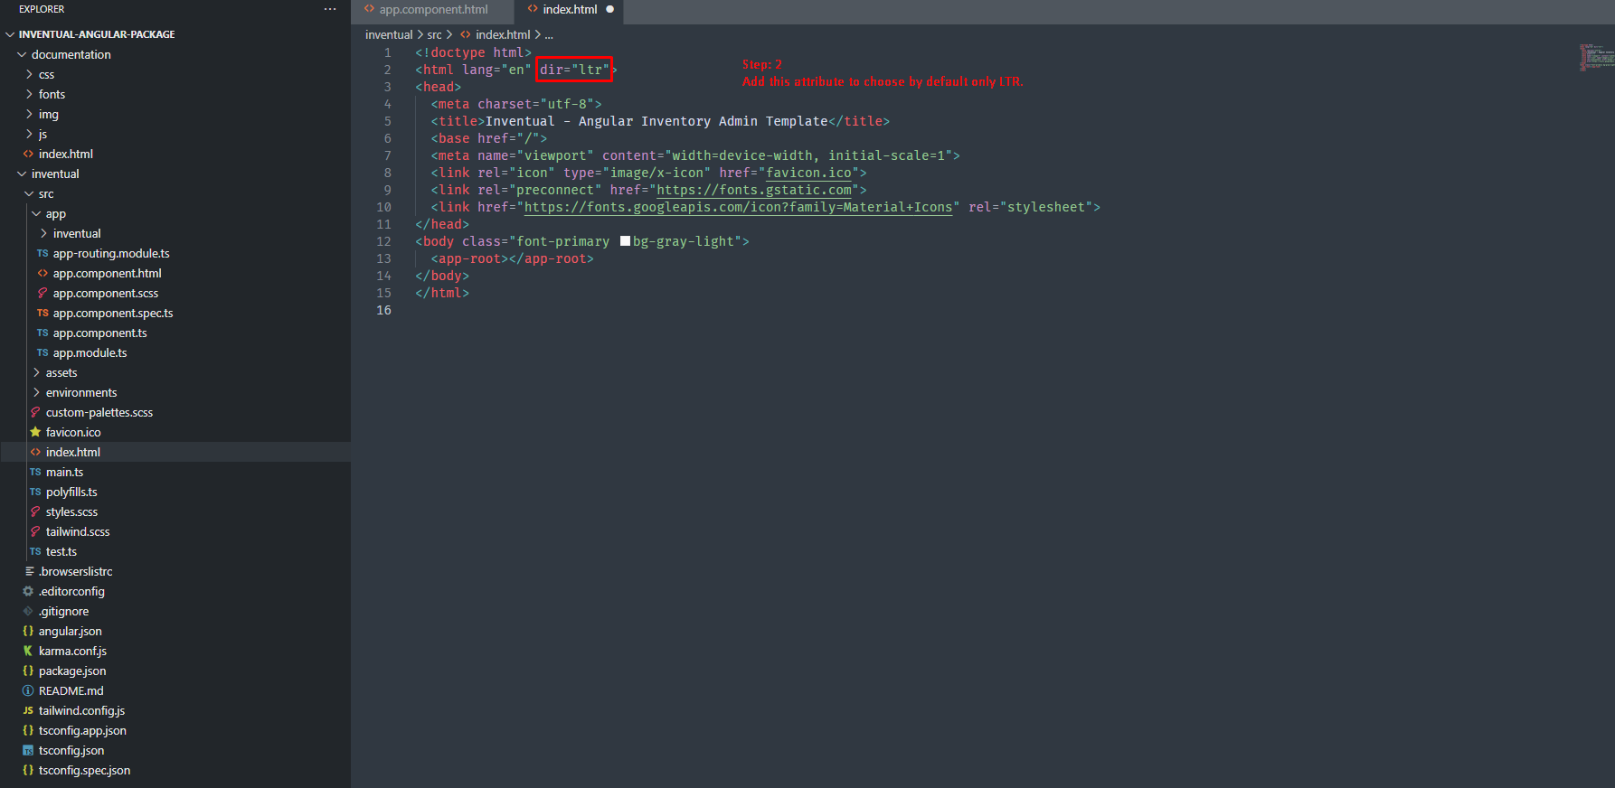Expand the fonts folder

point(29,94)
